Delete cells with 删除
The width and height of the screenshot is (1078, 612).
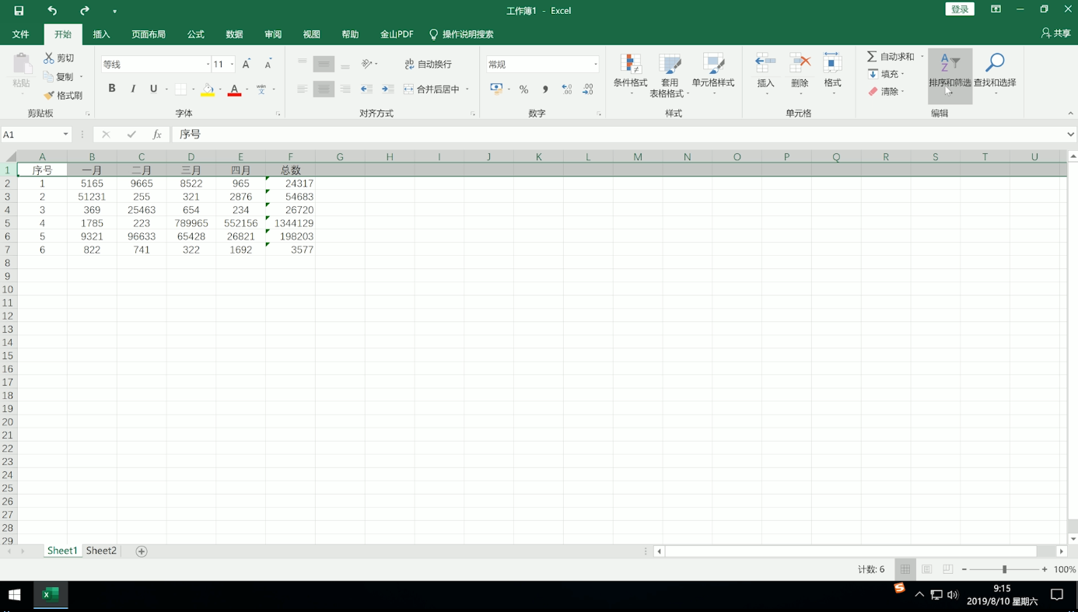[800, 75]
